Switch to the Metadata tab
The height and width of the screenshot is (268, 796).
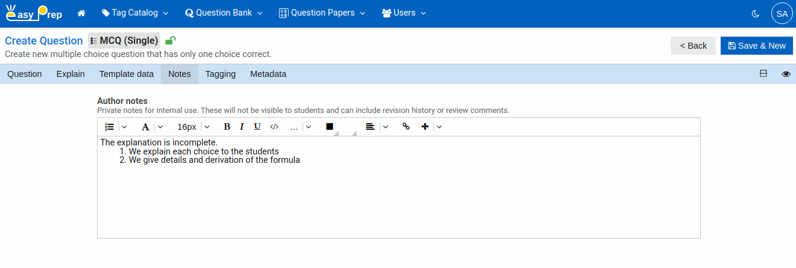click(x=268, y=74)
